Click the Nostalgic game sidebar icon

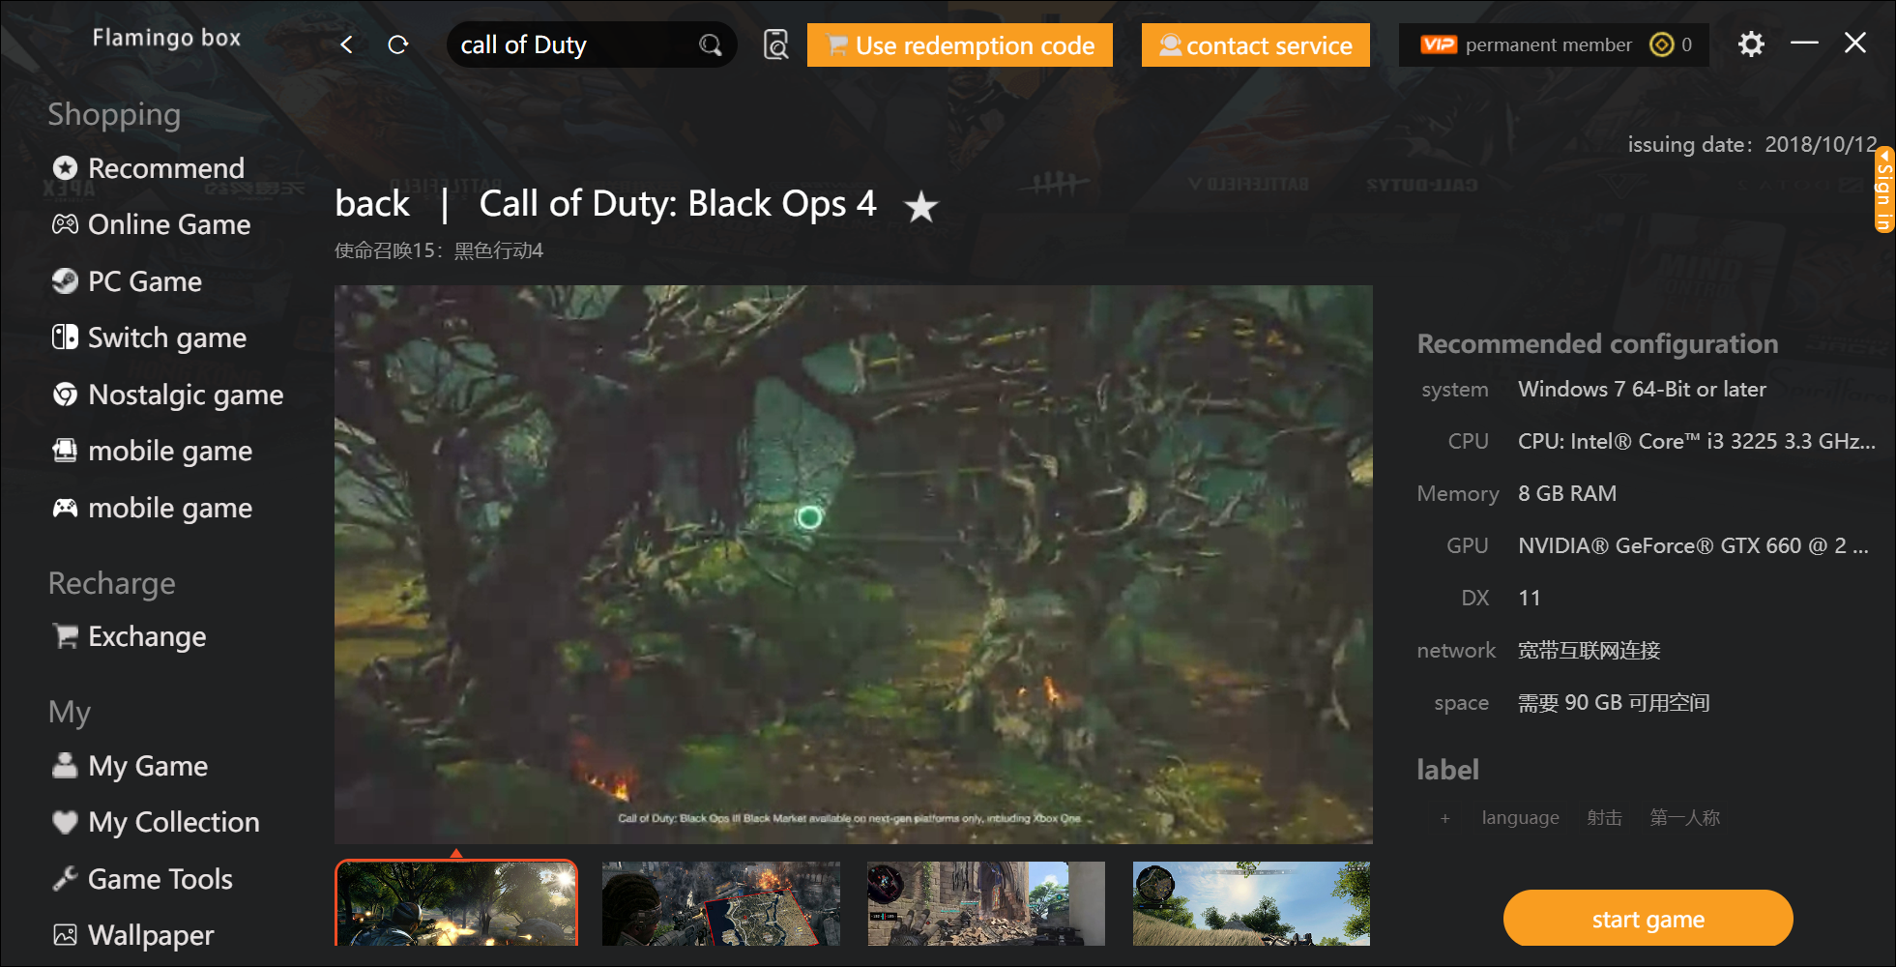point(65,395)
